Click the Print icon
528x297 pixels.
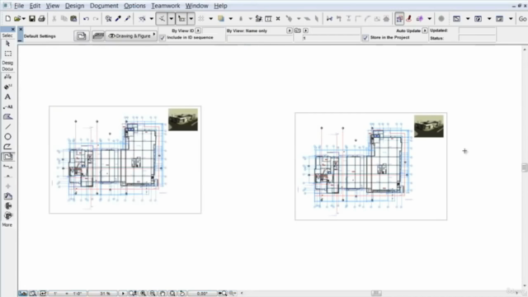coord(41,19)
